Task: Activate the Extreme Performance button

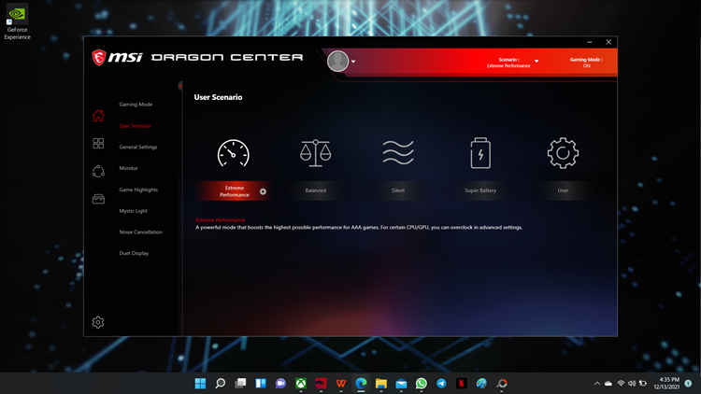Action: [234, 191]
